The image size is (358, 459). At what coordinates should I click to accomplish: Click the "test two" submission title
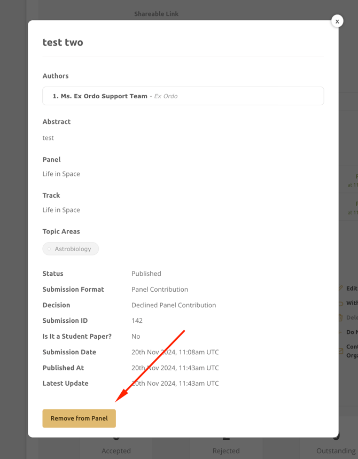(x=63, y=43)
